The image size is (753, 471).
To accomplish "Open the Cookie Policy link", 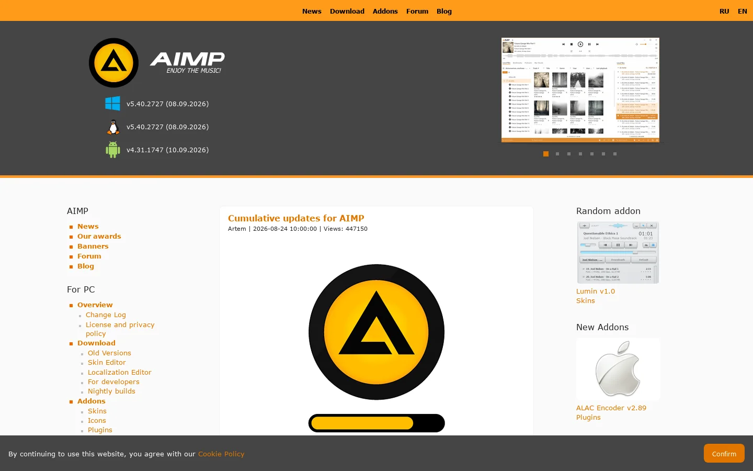I will point(221,454).
